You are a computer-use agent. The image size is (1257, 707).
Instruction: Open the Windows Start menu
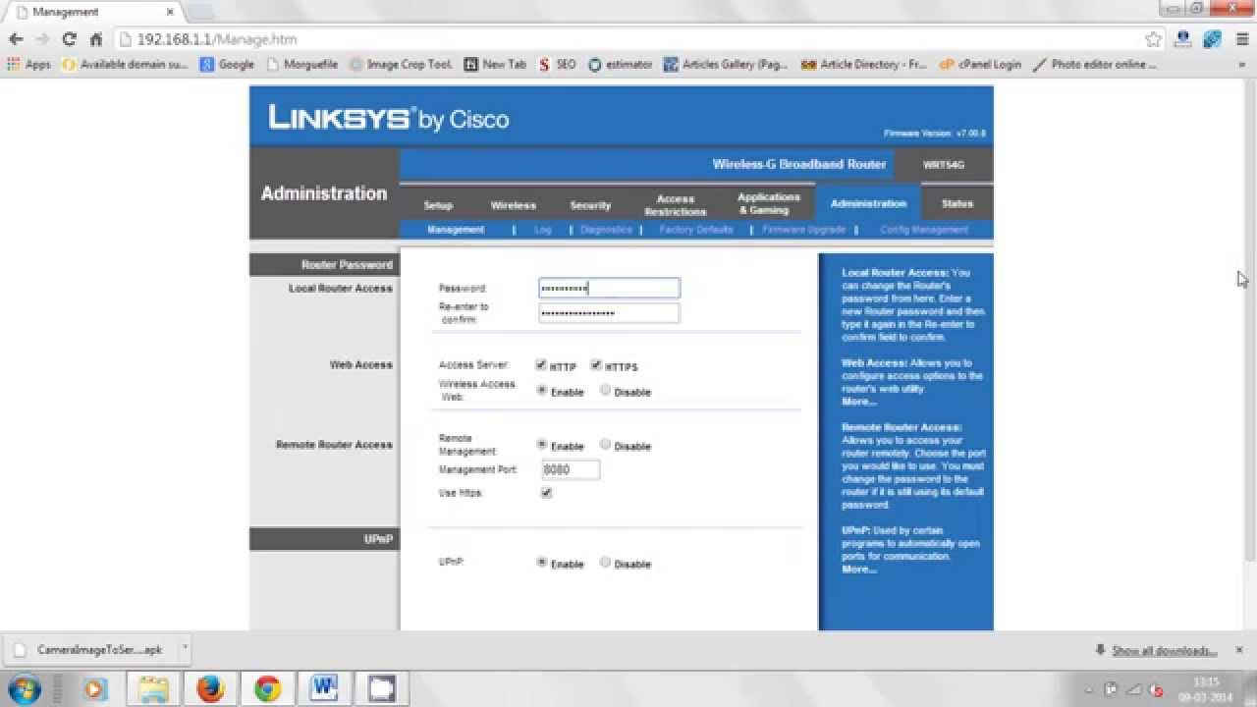pos(25,688)
